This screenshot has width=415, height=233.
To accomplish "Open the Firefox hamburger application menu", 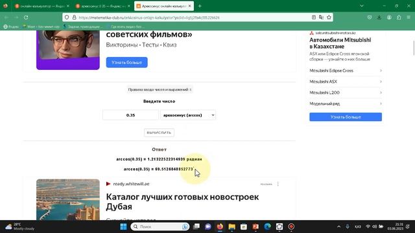I will (409, 17).
